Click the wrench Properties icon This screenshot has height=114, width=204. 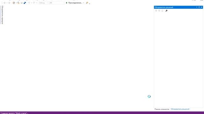tap(166, 11)
